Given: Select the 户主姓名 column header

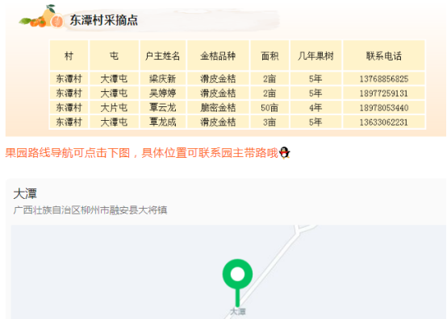Looking at the screenshot, I should pos(162,56).
